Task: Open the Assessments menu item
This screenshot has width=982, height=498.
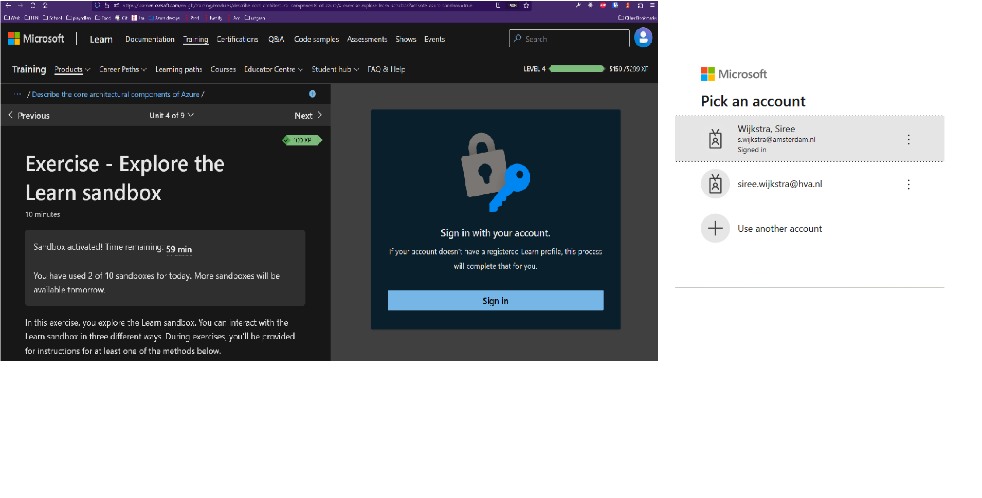Action: [367, 40]
